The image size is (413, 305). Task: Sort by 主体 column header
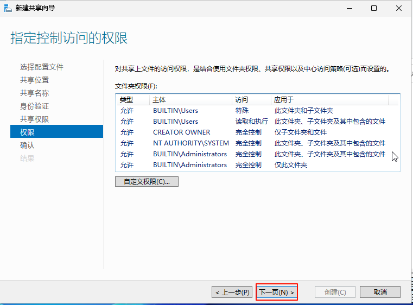159,100
